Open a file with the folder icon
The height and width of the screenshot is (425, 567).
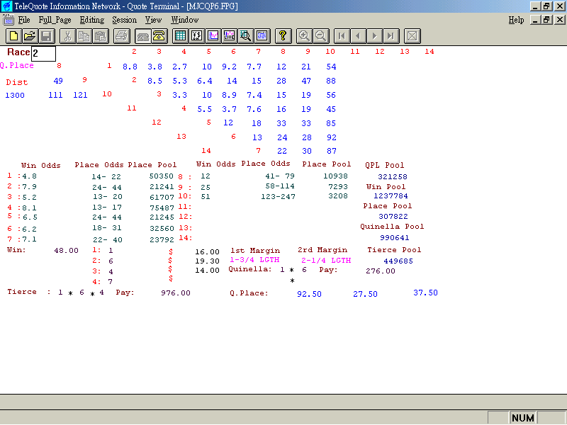(30, 36)
